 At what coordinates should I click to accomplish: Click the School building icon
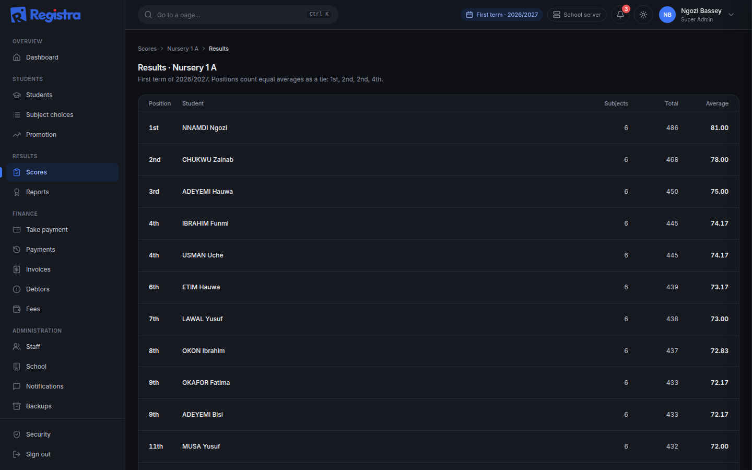17,367
